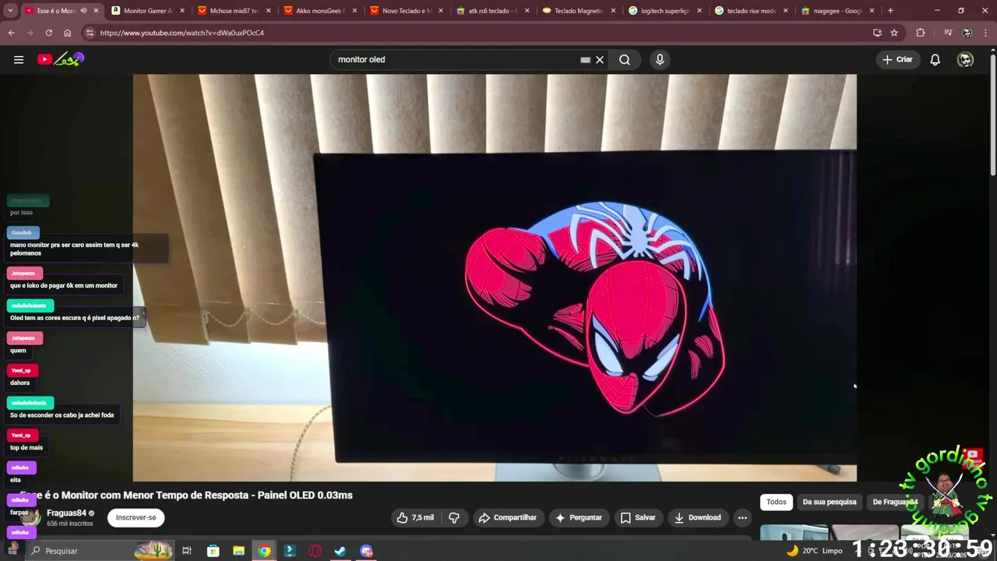997x561 pixels.
Task: Click the Download button
Action: [697, 517]
